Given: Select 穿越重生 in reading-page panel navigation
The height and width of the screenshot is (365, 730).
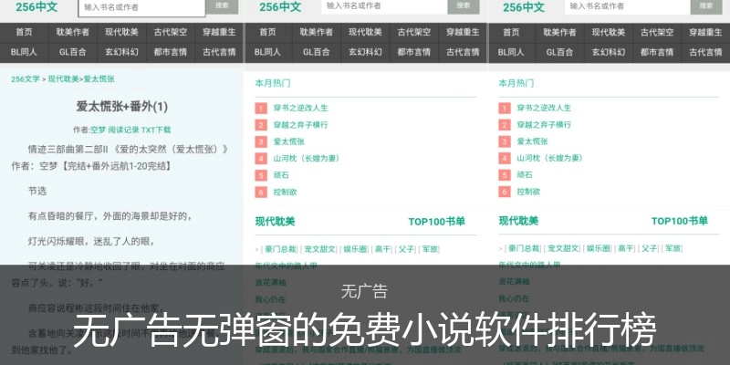Looking at the screenshot, I should (219, 33).
